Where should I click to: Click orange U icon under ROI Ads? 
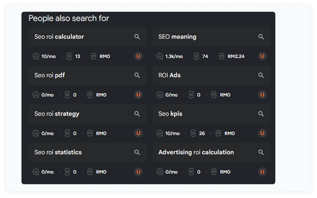click(262, 95)
